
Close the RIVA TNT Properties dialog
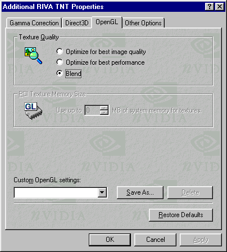click(x=219, y=7)
